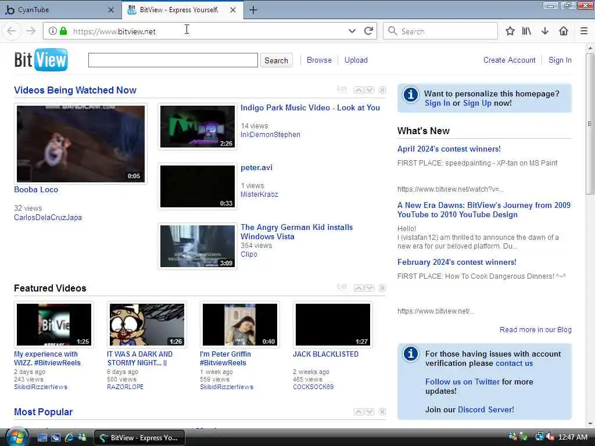
Task: Open the Library icon in toolbar
Action: pos(526,31)
